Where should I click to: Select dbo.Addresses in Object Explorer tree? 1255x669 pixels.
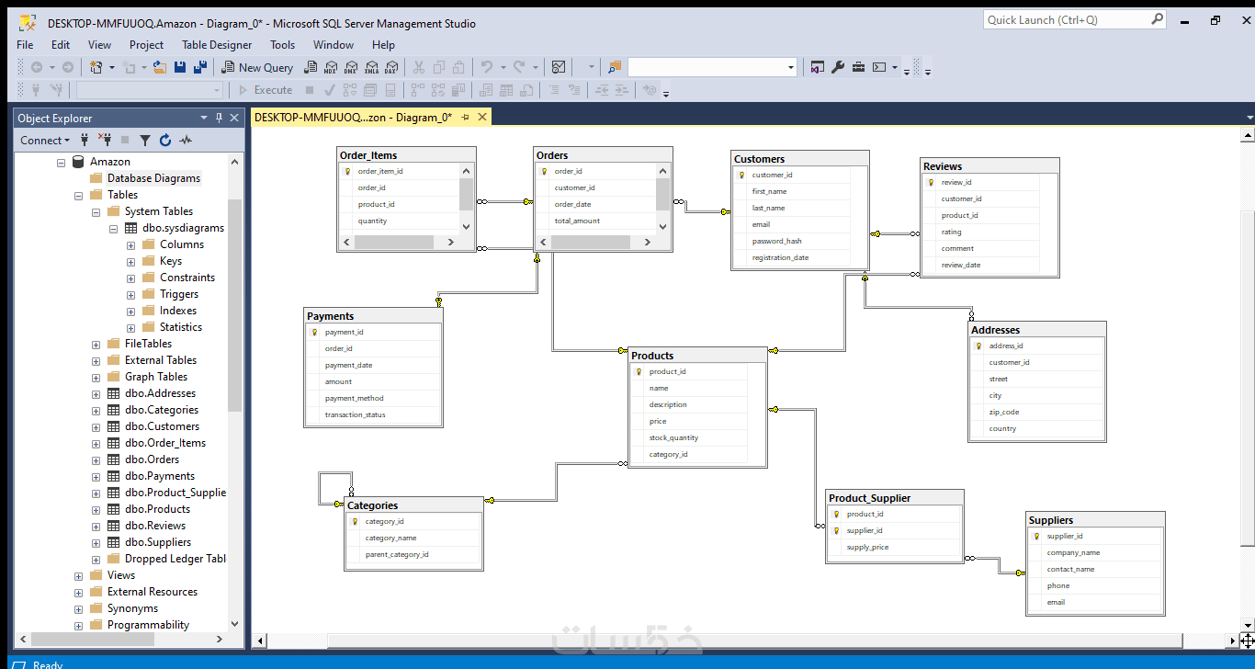(x=160, y=393)
